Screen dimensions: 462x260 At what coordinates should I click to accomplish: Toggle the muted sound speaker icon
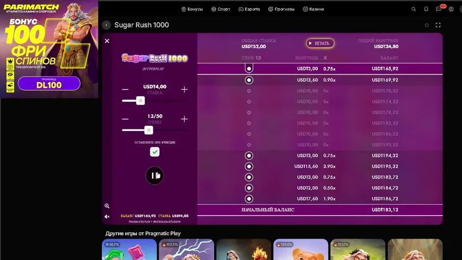pos(107,217)
